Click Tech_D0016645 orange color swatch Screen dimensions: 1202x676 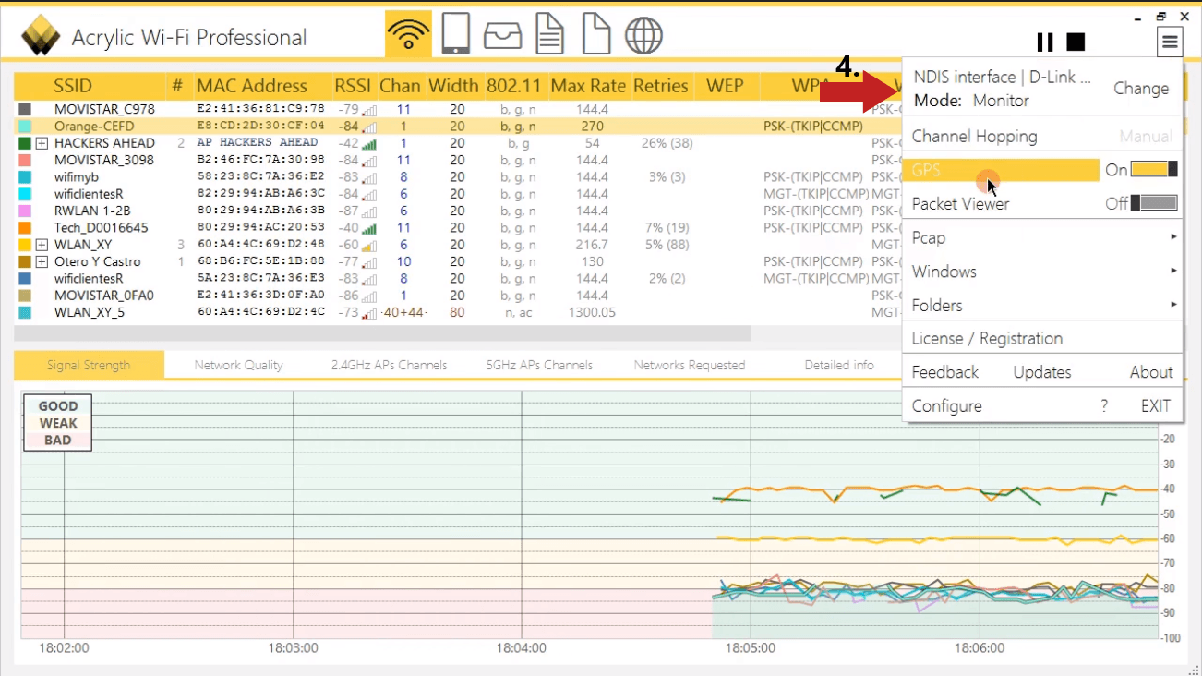[25, 228]
